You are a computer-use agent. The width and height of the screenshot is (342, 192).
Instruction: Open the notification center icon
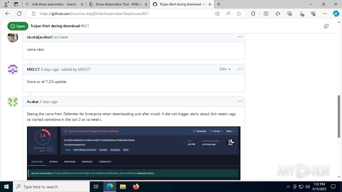tap(333, 187)
